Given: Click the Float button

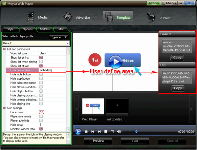Looking at the screenshot, I should [x=135, y=141].
